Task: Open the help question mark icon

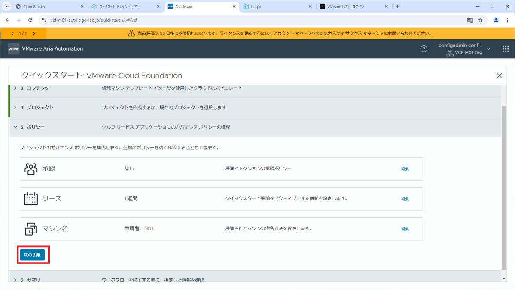Action: (424, 49)
